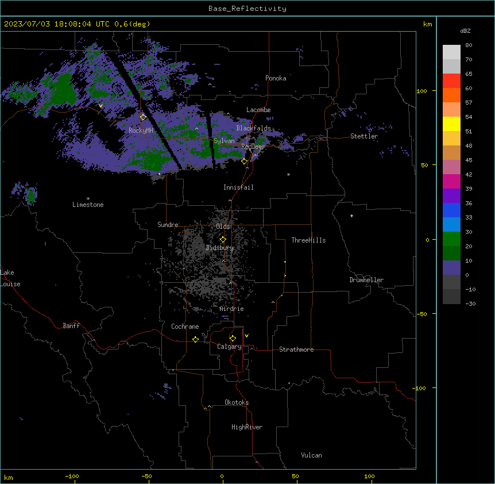Click the Limestone label
This screenshot has height=484, width=495.
click(x=88, y=205)
